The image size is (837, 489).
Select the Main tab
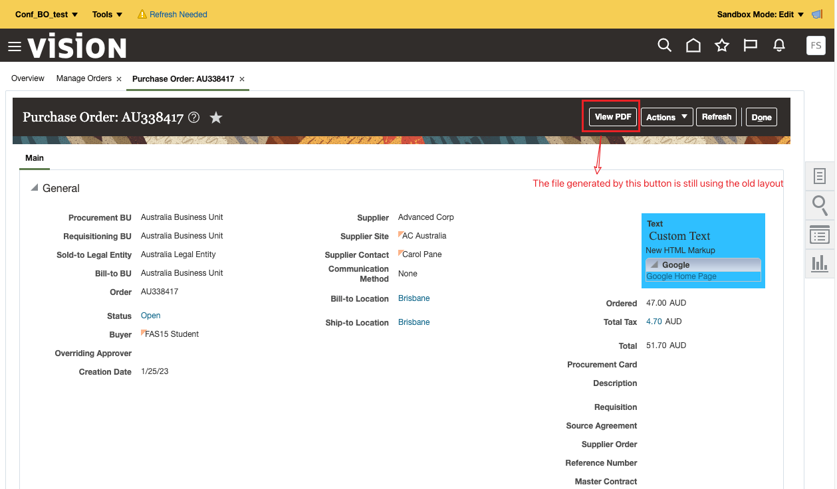(35, 158)
